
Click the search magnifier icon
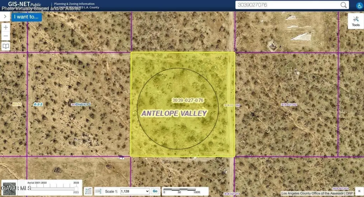[344, 5]
